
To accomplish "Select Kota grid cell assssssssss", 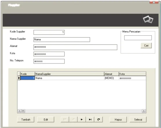I will 132,78.
